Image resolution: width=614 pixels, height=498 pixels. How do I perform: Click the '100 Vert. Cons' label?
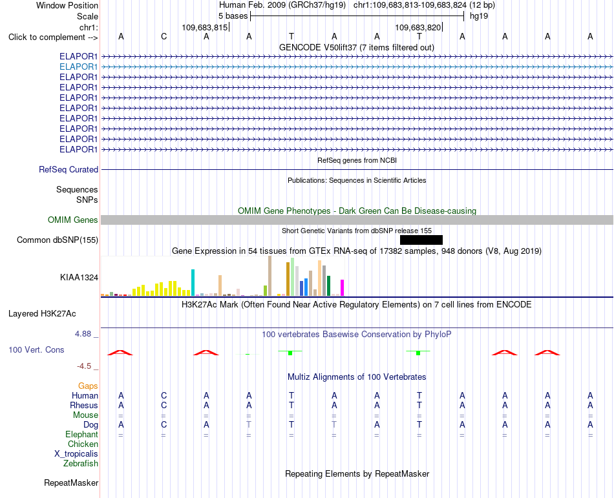(36, 349)
